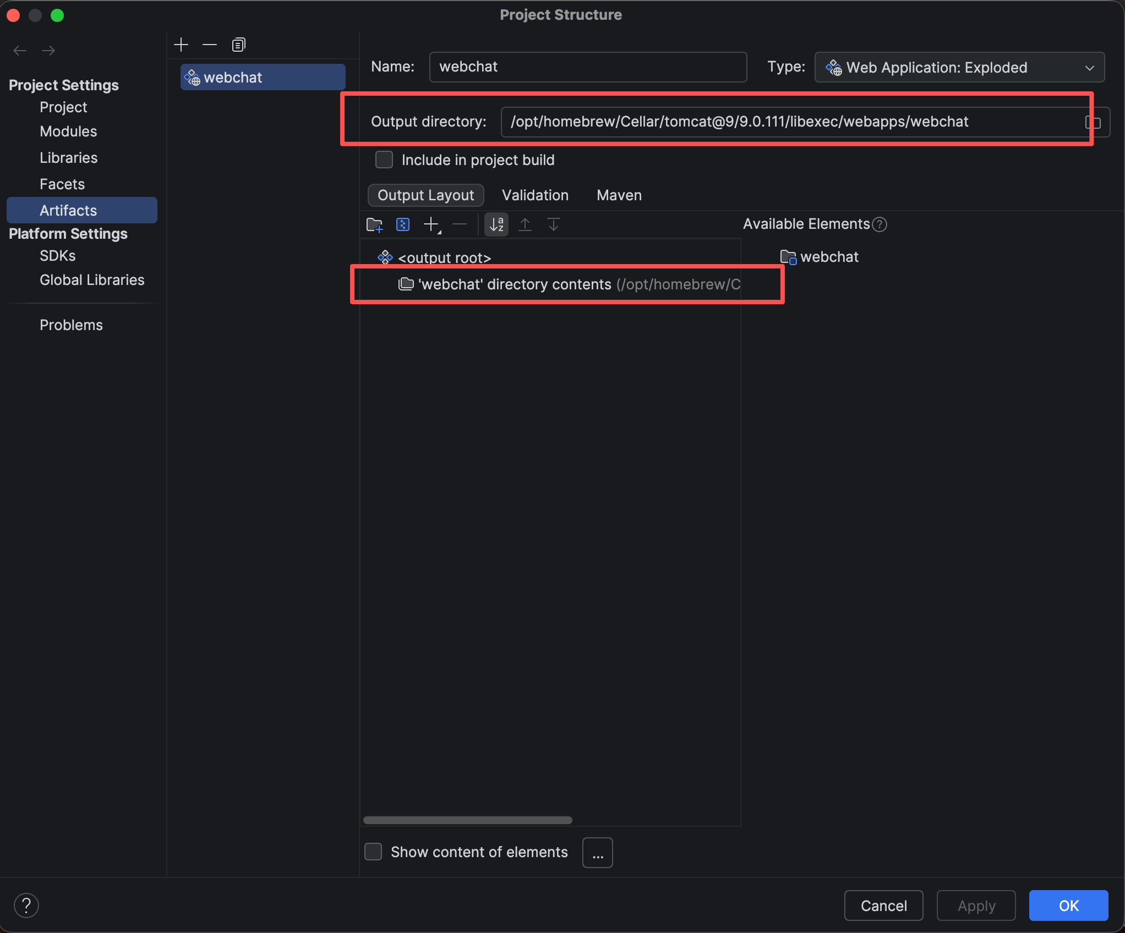Click the copy artifact icon

tap(238, 45)
